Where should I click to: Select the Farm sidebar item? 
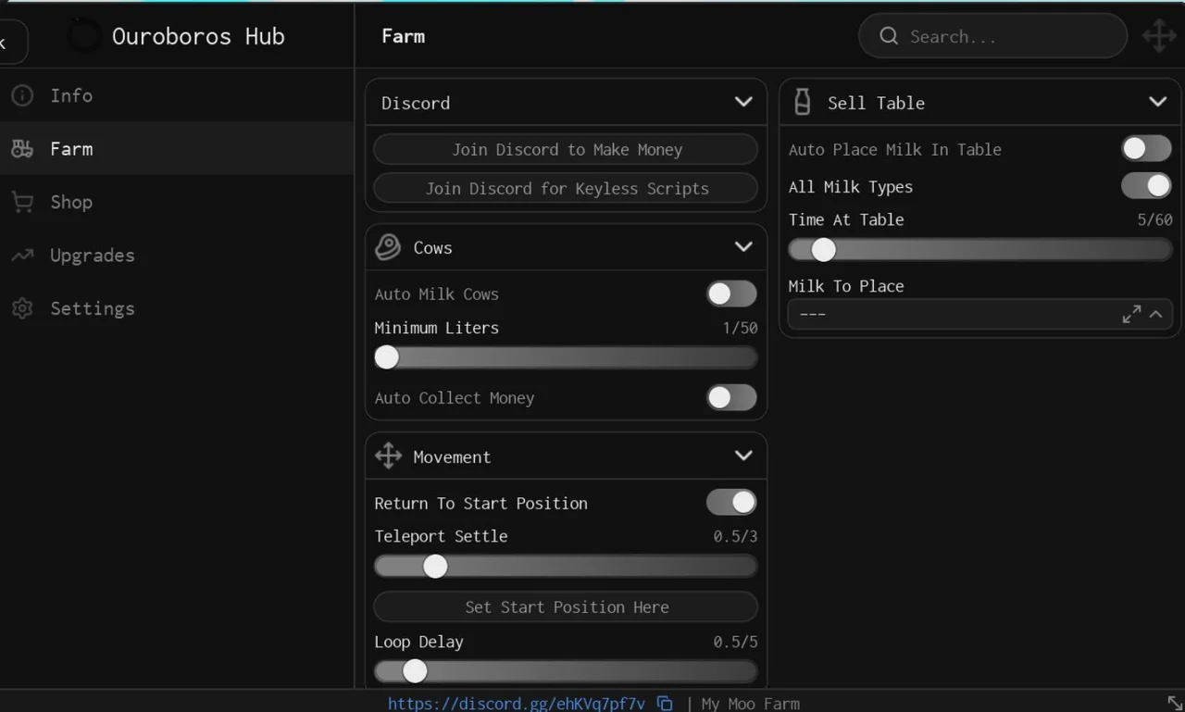(176, 148)
